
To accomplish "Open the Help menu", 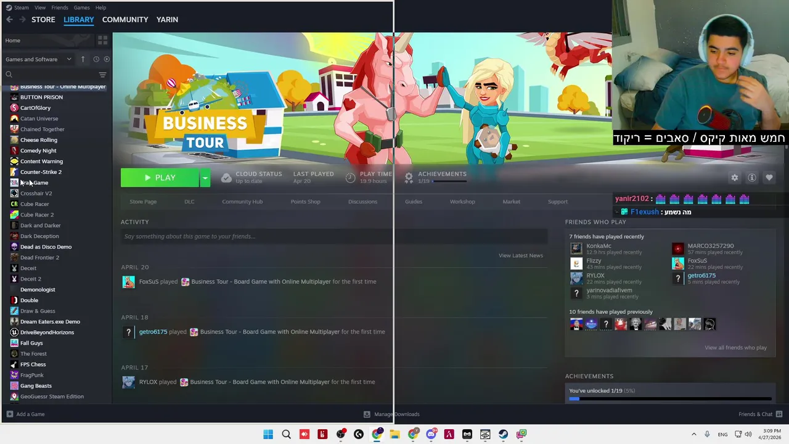I will 100,7.
